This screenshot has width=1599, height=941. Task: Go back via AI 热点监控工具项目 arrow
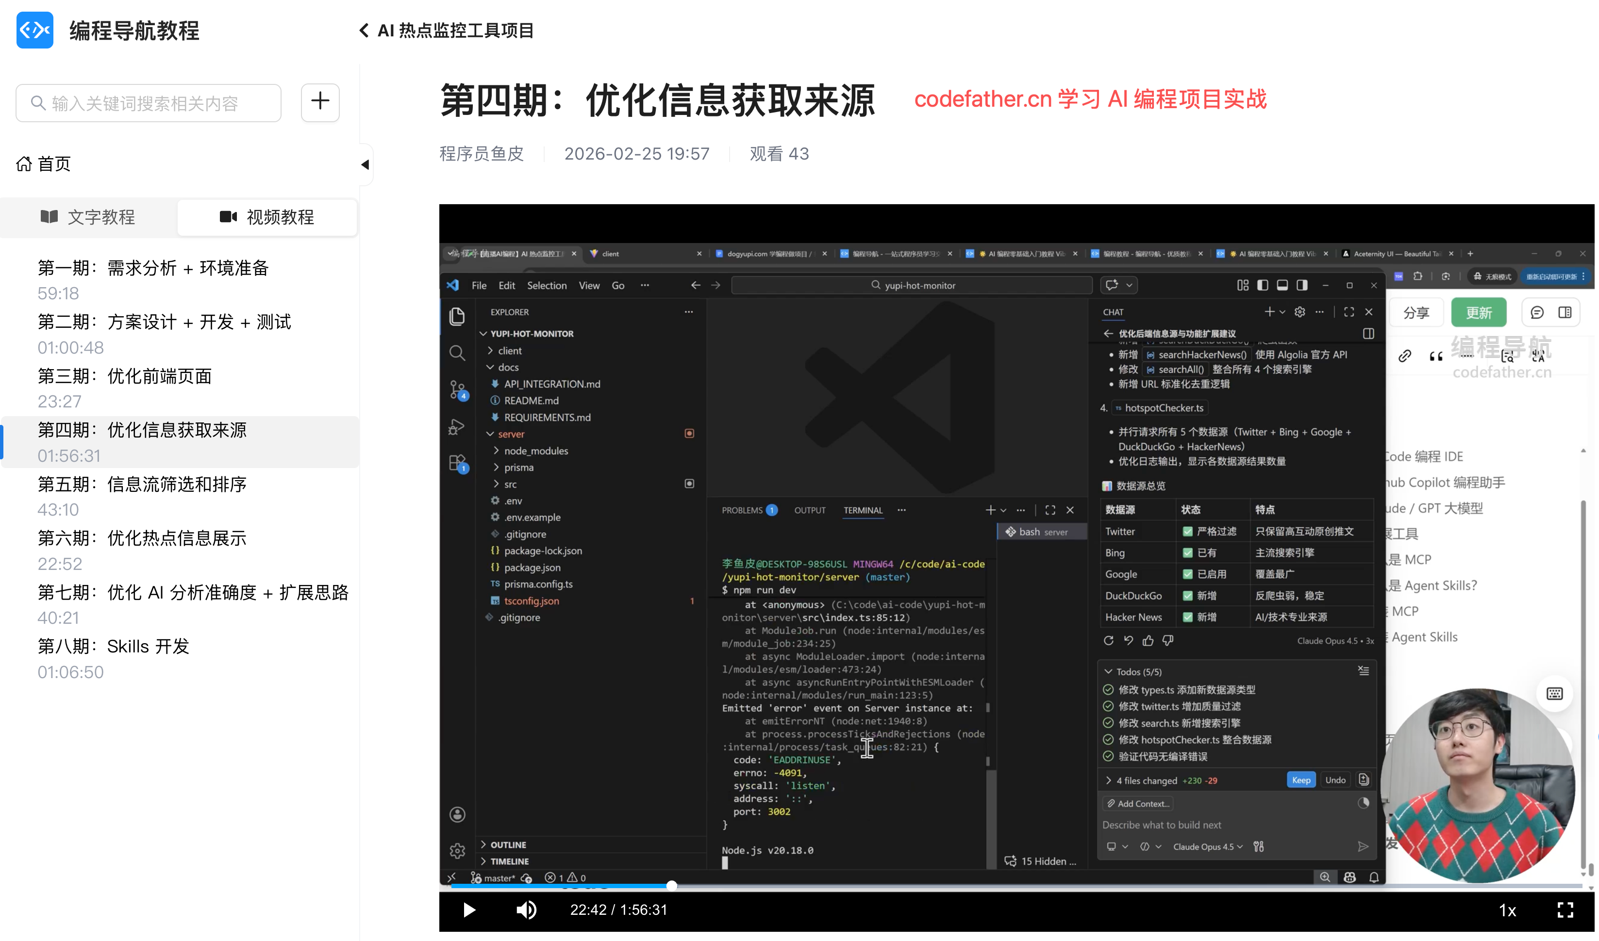pyautogui.click(x=364, y=31)
